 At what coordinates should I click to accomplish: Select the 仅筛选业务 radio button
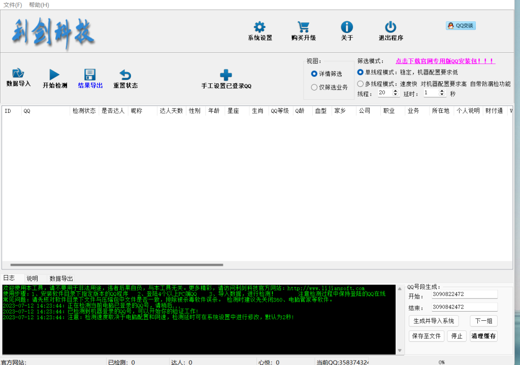pos(314,87)
